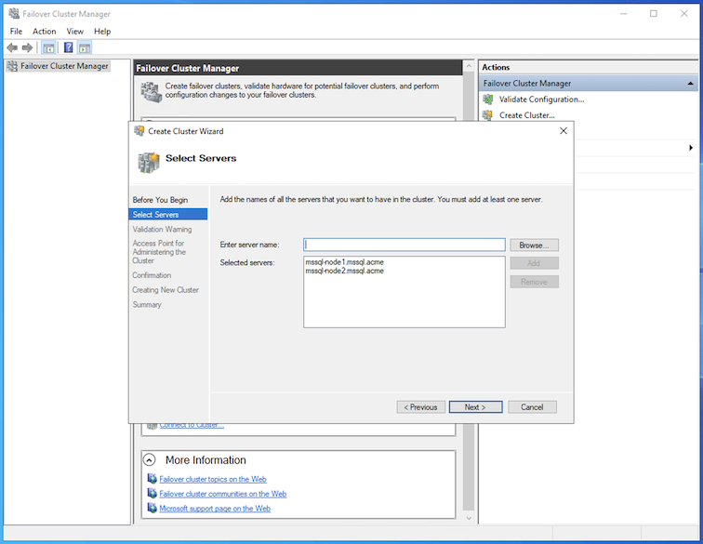Viewport: 703px width, 544px height.
Task: Collapse the More Information section
Action: tap(150, 460)
